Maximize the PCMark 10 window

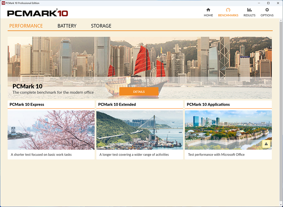pos(268,3)
